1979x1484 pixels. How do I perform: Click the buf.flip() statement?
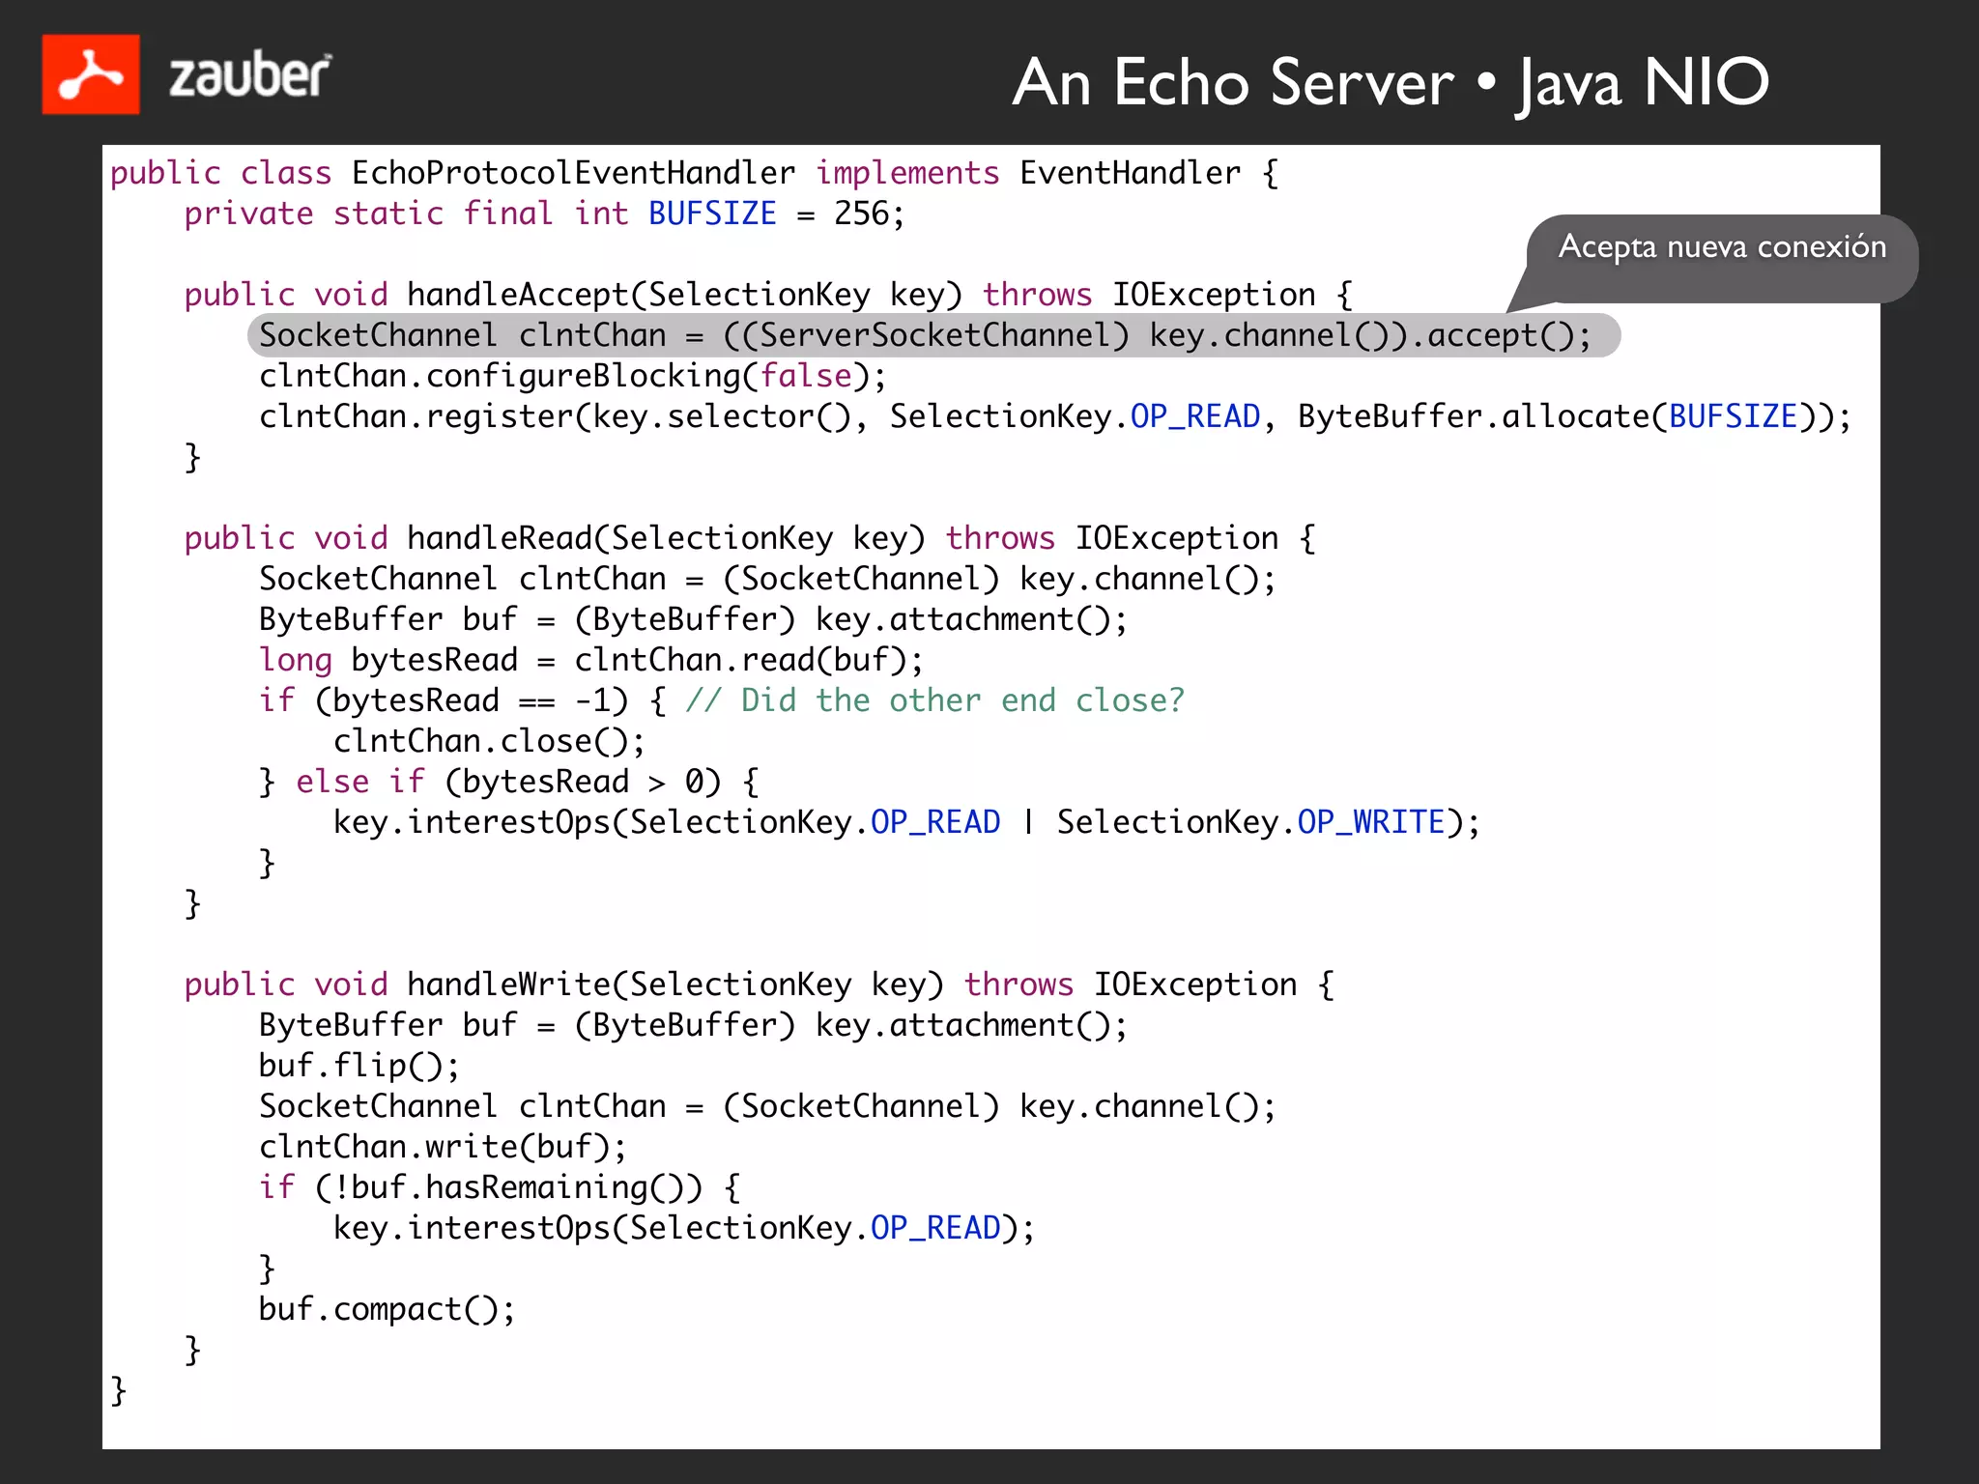click(x=359, y=1066)
